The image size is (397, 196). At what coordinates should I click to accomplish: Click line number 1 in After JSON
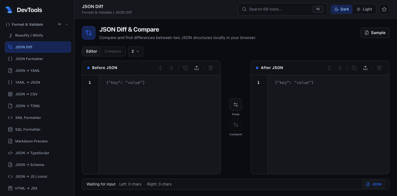[x=259, y=83]
